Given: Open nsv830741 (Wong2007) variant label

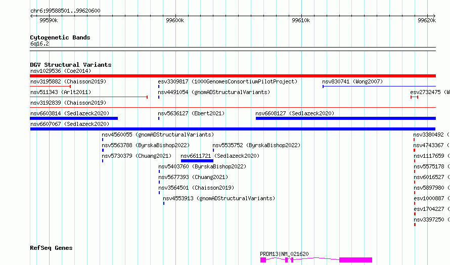Looking at the screenshot, I should (x=352, y=81).
